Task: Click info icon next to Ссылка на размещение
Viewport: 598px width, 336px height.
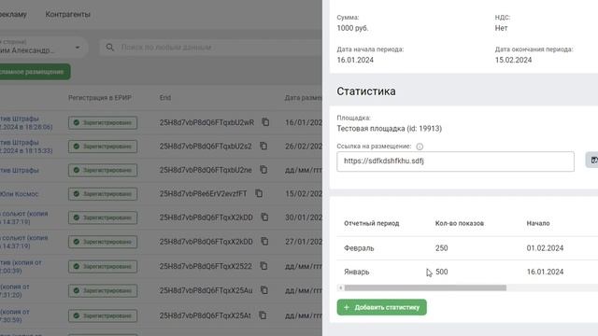Action: pos(420,147)
